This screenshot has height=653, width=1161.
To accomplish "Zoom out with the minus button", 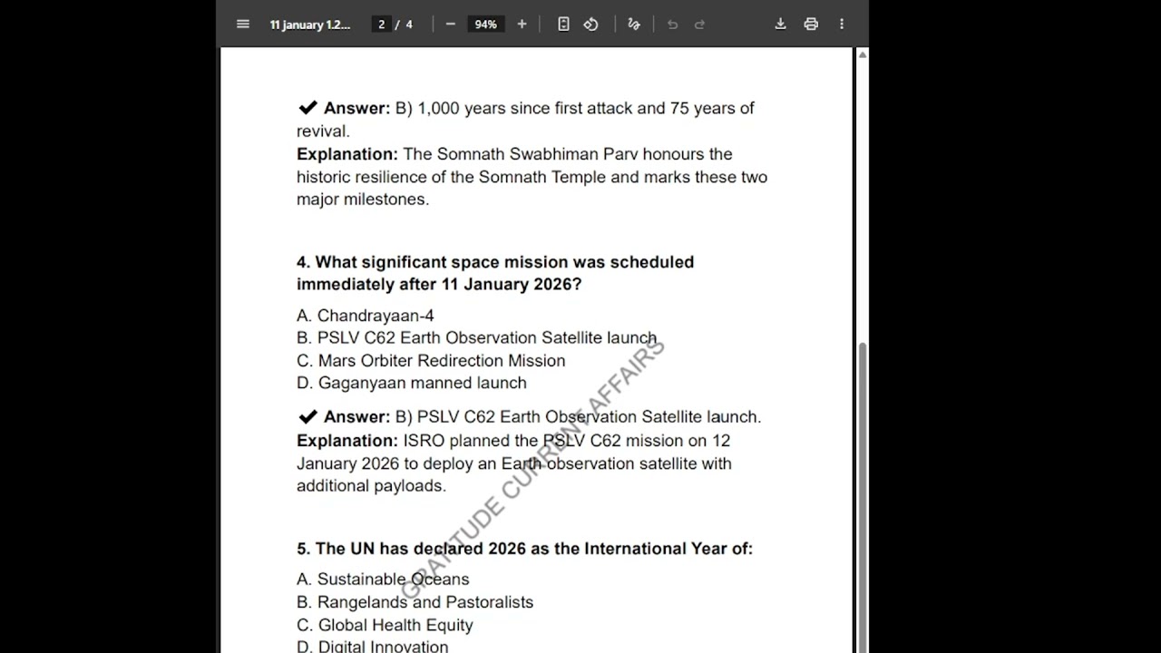I will click(x=450, y=24).
